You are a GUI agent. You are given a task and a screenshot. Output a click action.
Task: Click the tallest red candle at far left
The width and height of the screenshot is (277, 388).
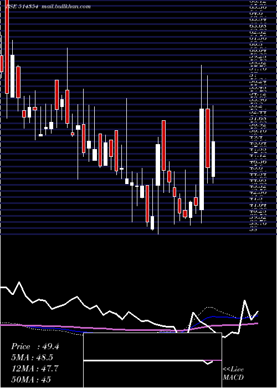[x=7, y=47]
